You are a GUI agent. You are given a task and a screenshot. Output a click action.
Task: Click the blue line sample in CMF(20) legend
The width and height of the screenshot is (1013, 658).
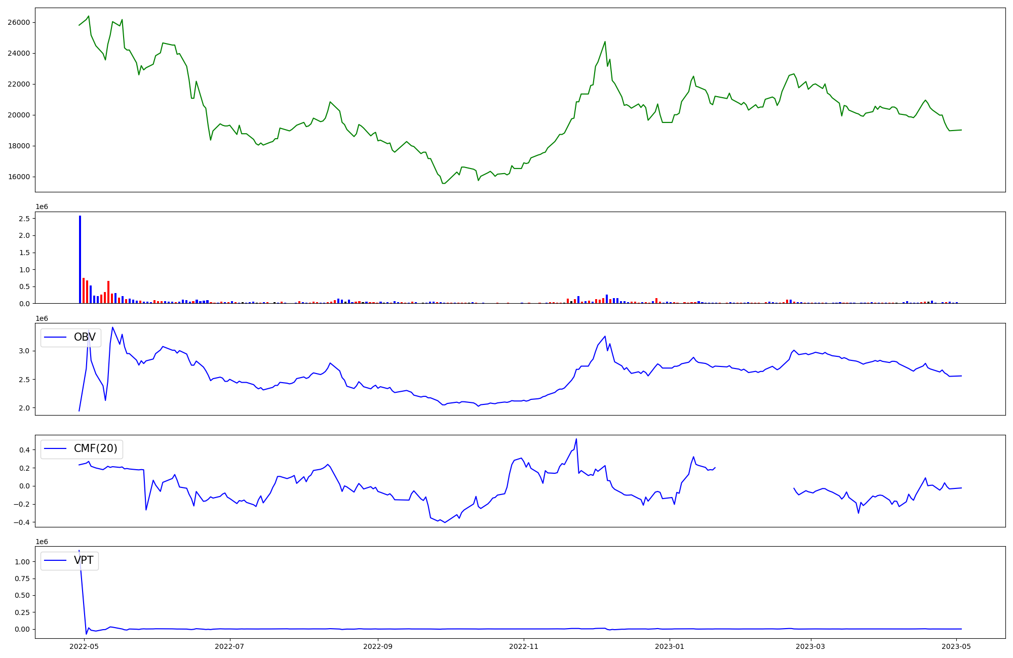click(x=56, y=448)
